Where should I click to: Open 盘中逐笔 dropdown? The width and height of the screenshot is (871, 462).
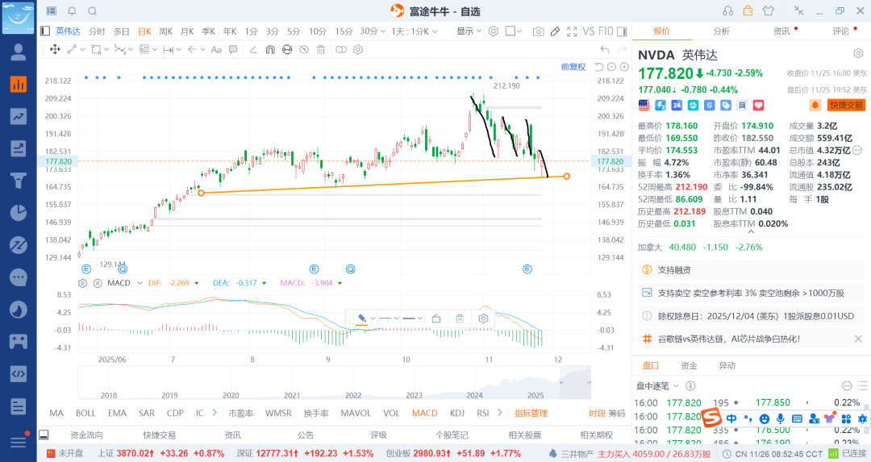tap(658, 386)
